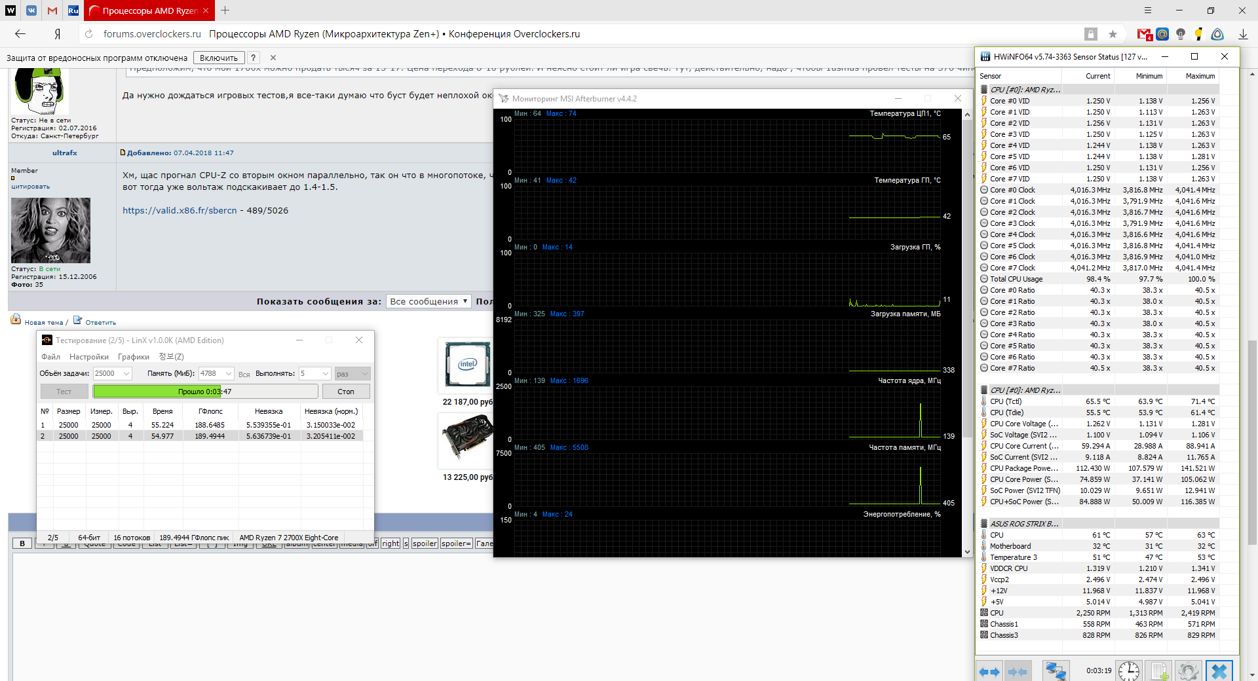
Task: Click ultrafx's avatar image
Action: (50, 230)
